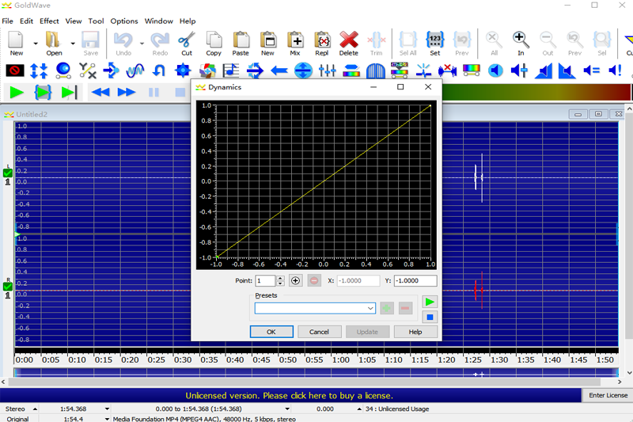Click OK in the Dynamics dialog
The image size is (633, 422).
pyautogui.click(x=271, y=332)
